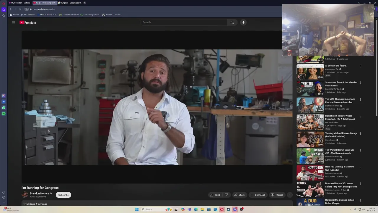Open the Windows Start menu
The height and width of the screenshot is (213, 378).
[137, 209]
